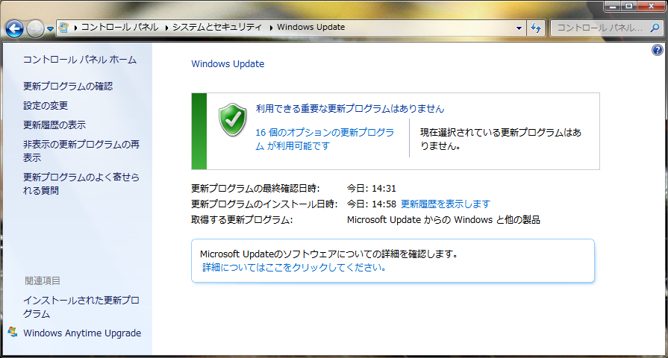
Task: Click the Control Panel icon in address bar
Action: [x=63, y=28]
